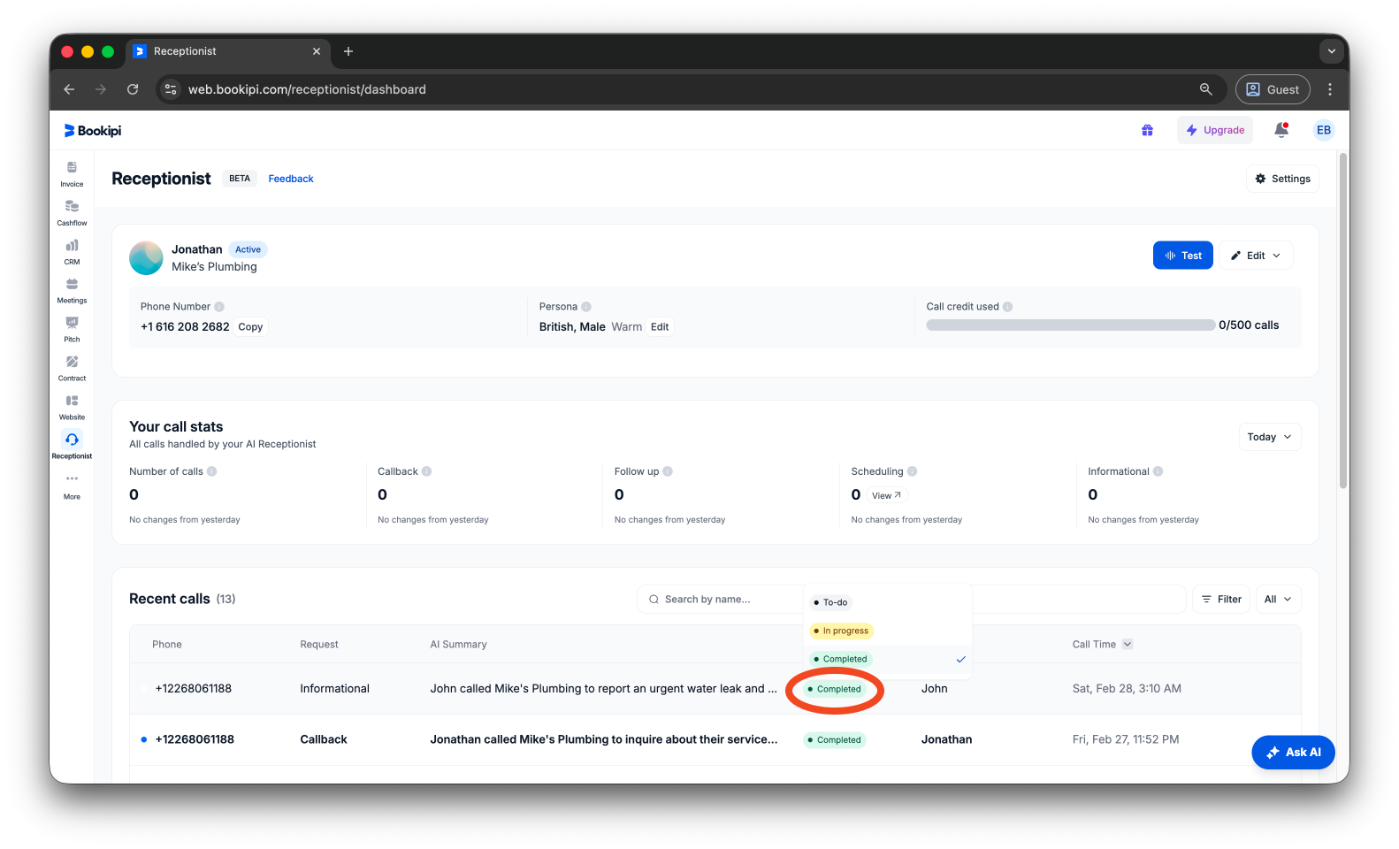Click the browser address bar URL
The width and height of the screenshot is (1399, 849).
point(307,89)
